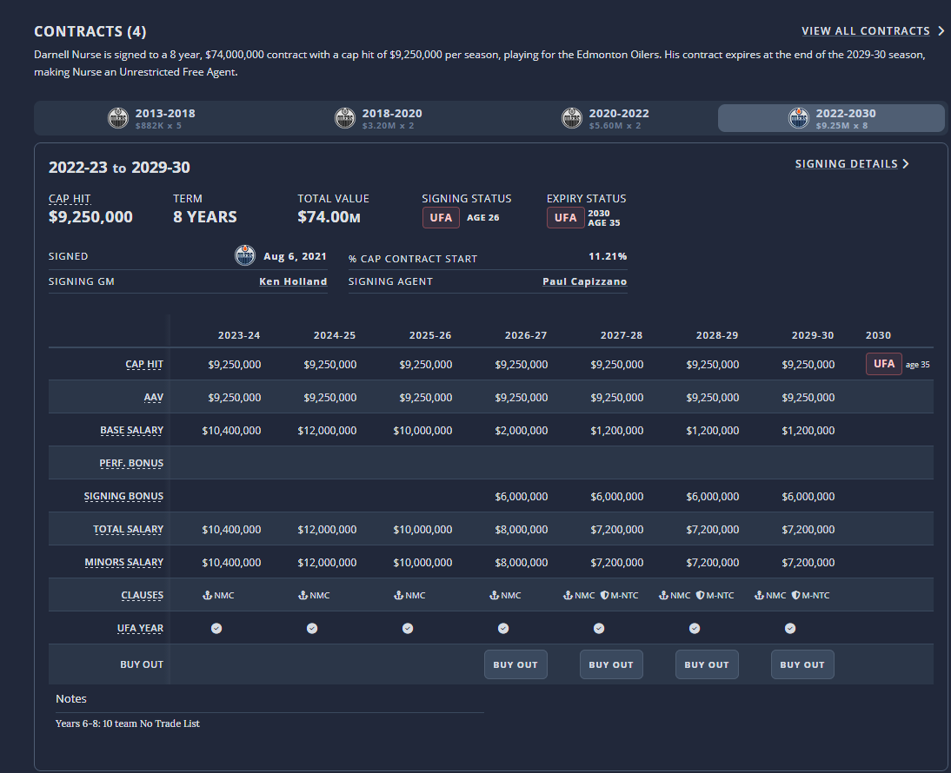The width and height of the screenshot is (951, 773).
Task: Click the NMC anchor icon for 2029-30
Action: coord(760,596)
